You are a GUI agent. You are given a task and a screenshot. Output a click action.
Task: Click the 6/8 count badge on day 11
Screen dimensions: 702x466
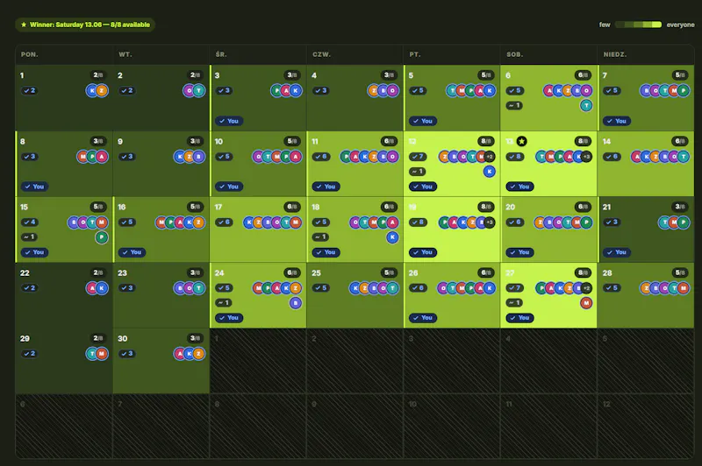click(x=389, y=141)
